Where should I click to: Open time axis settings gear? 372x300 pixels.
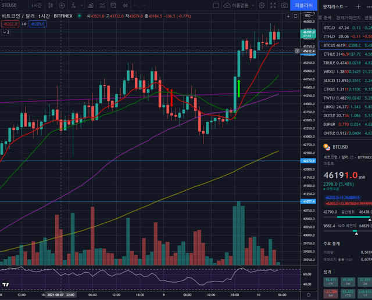(x=309, y=295)
